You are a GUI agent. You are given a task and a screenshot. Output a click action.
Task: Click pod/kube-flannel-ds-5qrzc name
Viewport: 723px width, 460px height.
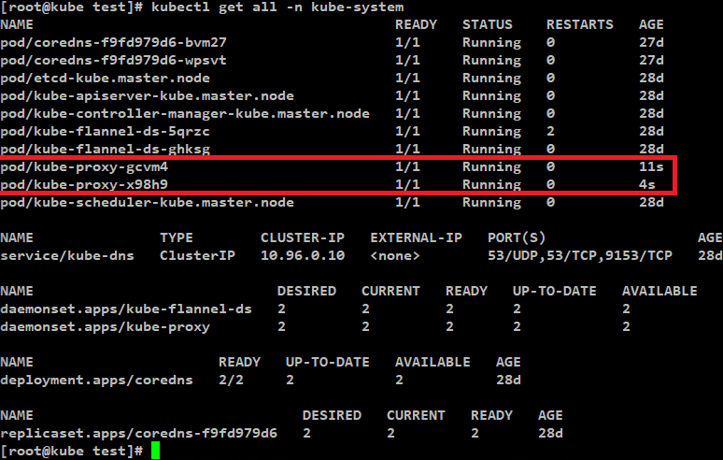tap(106, 132)
